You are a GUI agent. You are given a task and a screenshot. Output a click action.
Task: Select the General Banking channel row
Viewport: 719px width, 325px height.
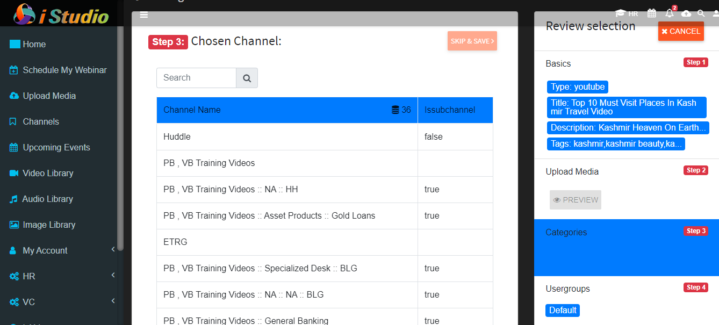[x=325, y=316]
